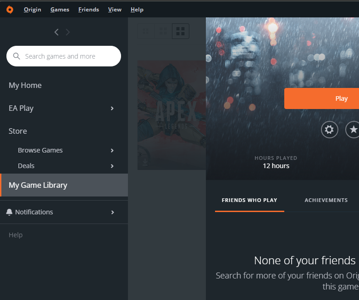The height and width of the screenshot is (300, 359).
Task: Switch to Friends Who Play tab
Action: pos(249,200)
